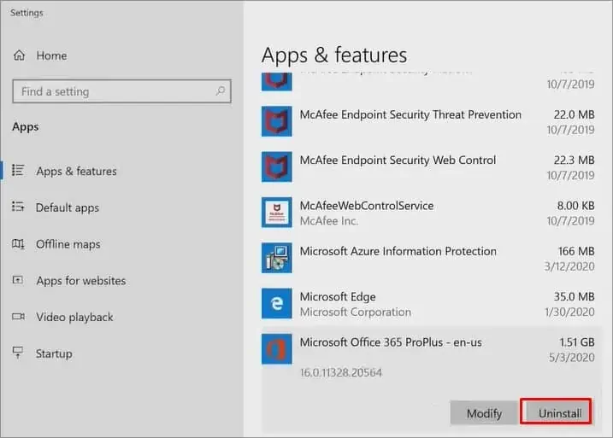The height and width of the screenshot is (438, 613).
Task: Click the search magnifier in Find a setting
Action: (x=221, y=91)
